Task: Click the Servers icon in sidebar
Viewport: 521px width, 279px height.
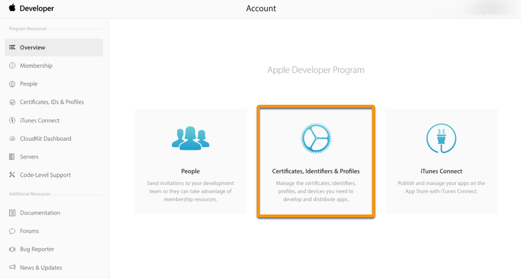Action: (x=12, y=157)
